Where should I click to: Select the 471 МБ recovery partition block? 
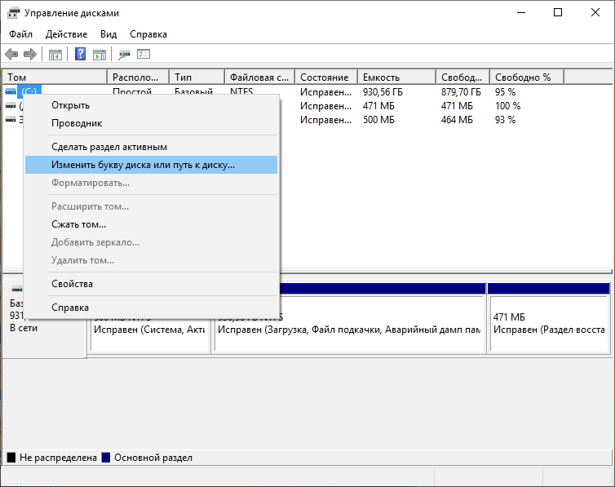550,324
